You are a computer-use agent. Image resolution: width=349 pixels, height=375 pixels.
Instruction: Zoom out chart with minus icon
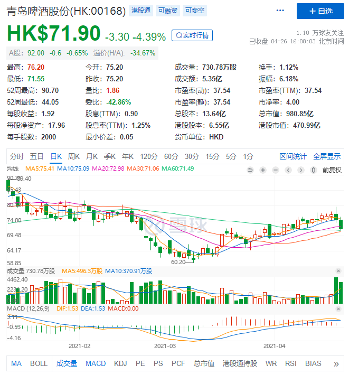pyautogui.click(x=276, y=170)
